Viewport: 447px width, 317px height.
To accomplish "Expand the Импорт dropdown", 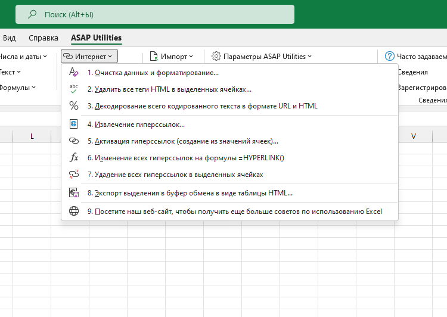I will click(172, 57).
